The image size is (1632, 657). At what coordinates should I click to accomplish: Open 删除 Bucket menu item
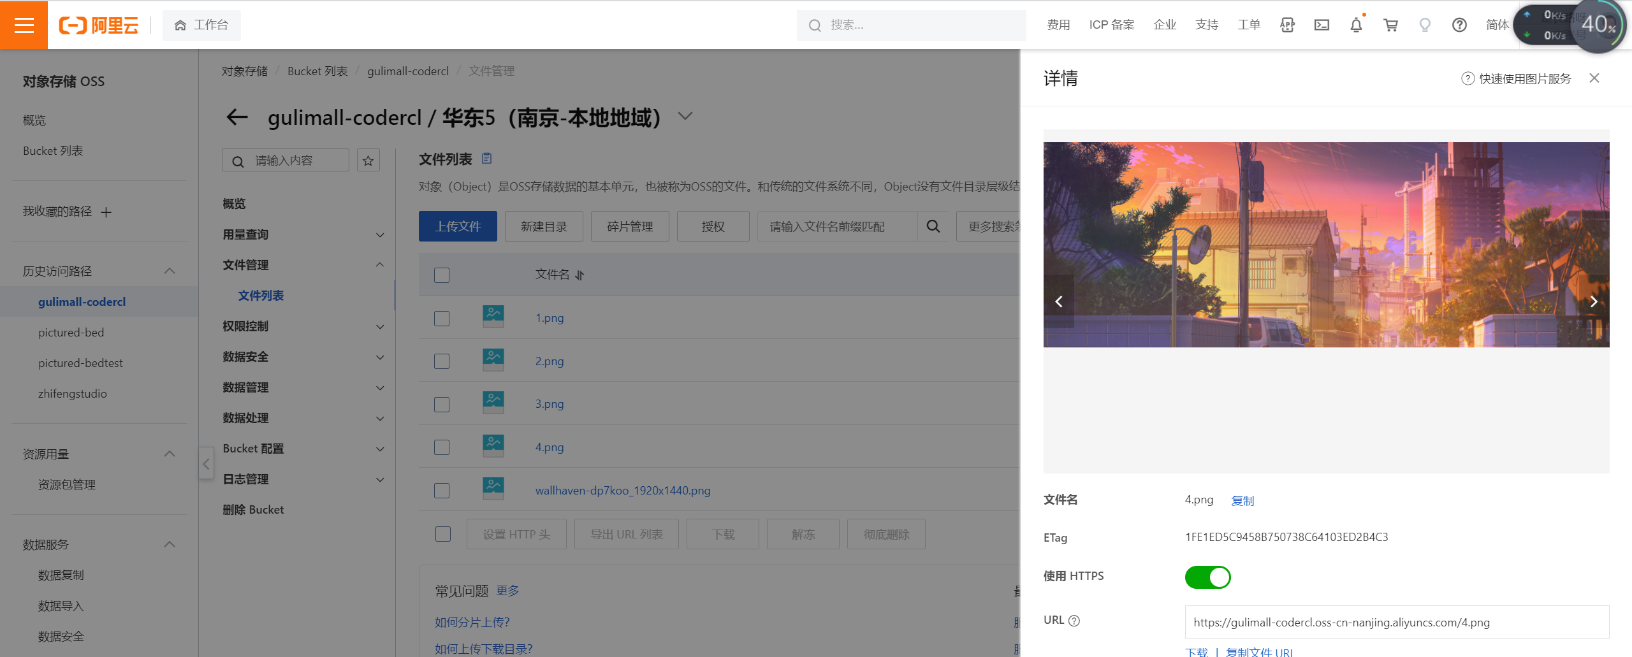(253, 510)
